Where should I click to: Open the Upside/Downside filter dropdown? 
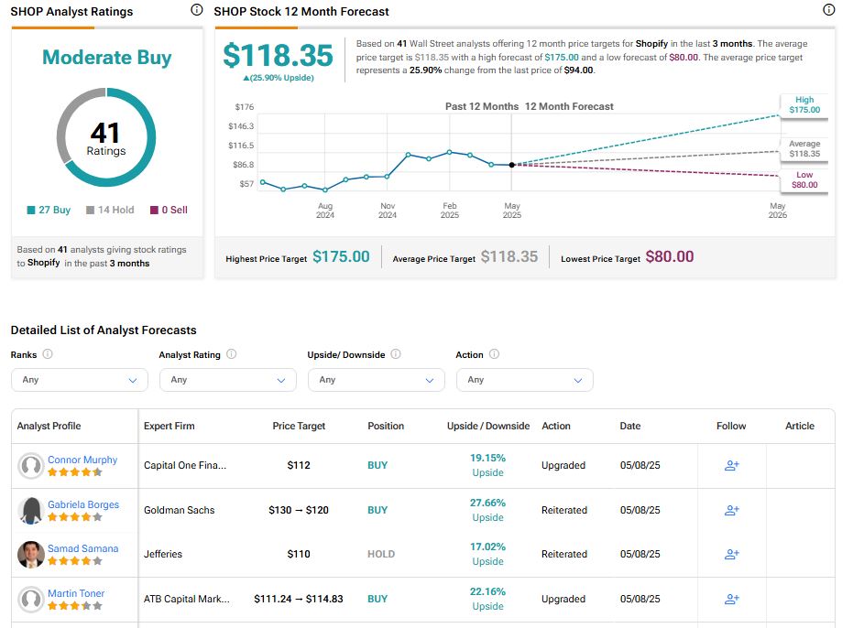(377, 380)
